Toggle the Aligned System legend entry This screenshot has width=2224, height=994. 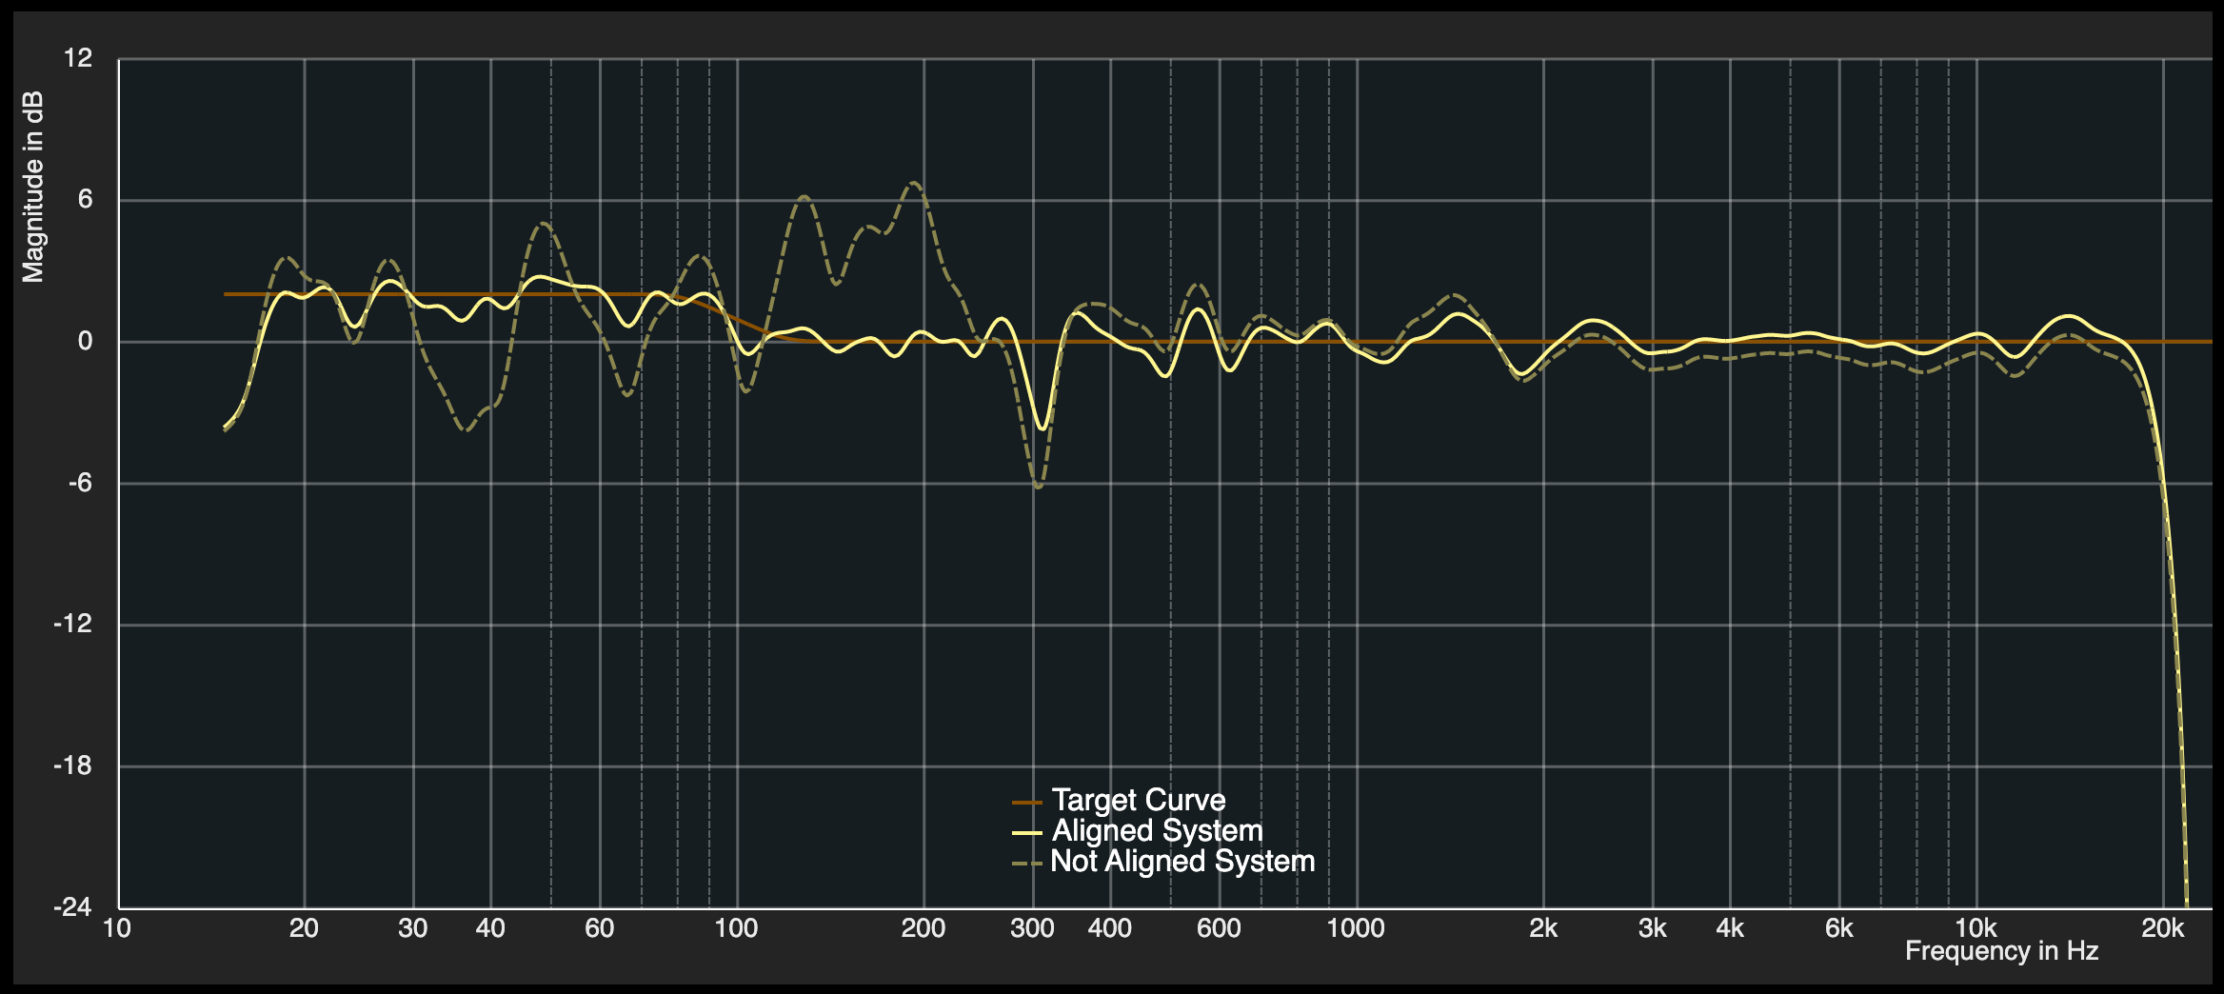[1157, 831]
